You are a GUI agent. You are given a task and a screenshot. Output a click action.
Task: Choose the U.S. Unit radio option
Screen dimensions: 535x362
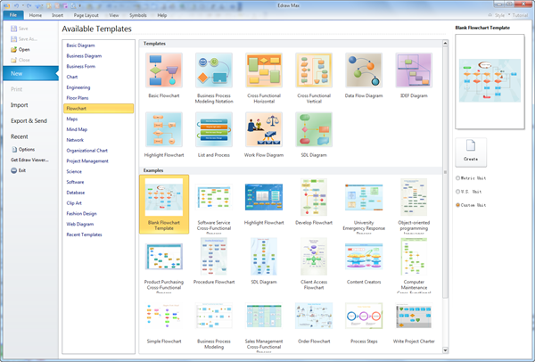pos(458,192)
